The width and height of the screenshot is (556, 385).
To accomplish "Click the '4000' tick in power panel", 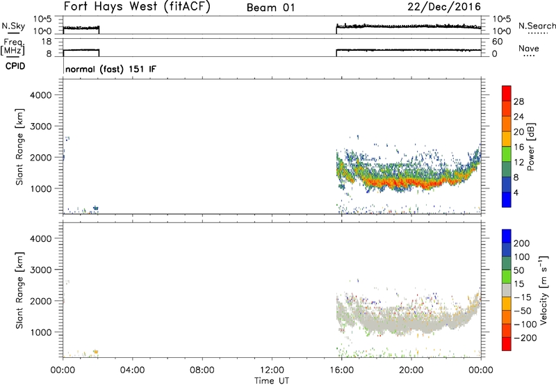I will coord(41,95).
